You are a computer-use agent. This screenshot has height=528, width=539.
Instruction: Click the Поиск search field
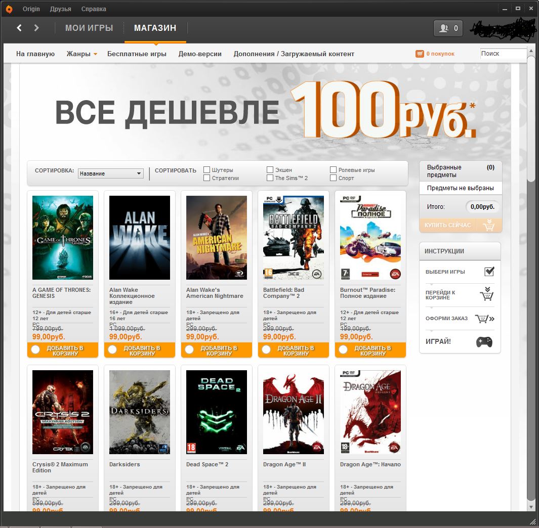(x=503, y=54)
